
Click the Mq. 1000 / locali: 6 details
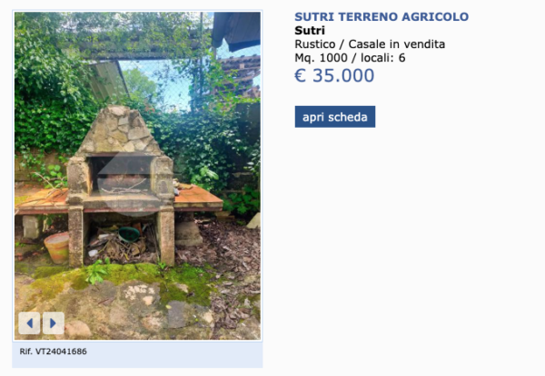tap(350, 58)
